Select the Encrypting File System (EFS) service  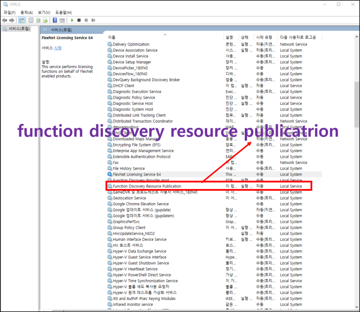(215, 145)
